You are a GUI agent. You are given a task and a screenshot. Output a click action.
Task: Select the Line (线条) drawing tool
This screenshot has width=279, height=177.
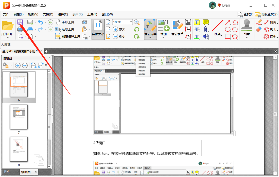(x=218, y=28)
